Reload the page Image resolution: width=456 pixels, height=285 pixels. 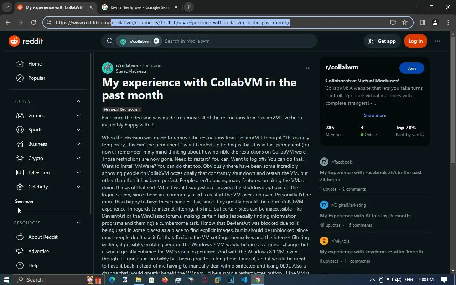[33, 22]
